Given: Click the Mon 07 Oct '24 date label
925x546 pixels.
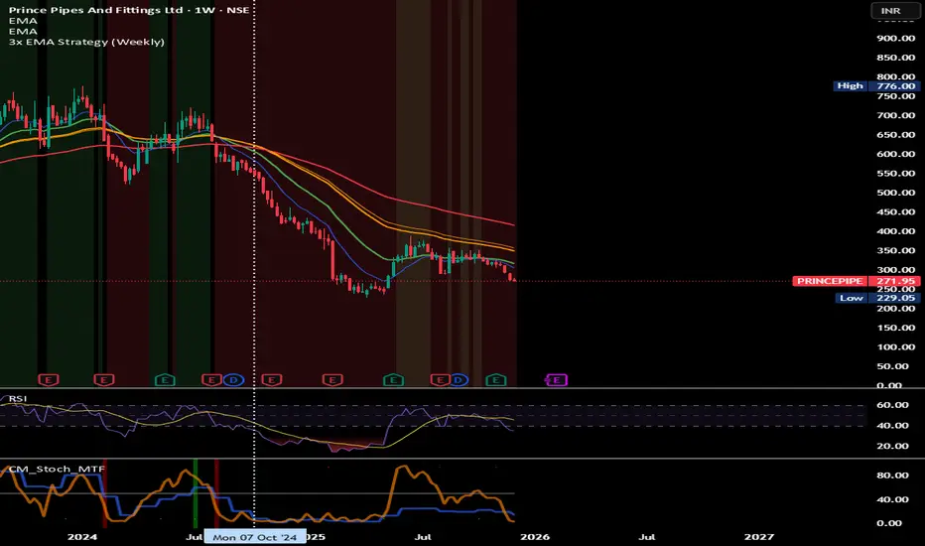Looking at the screenshot, I should click(x=253, y=537).
